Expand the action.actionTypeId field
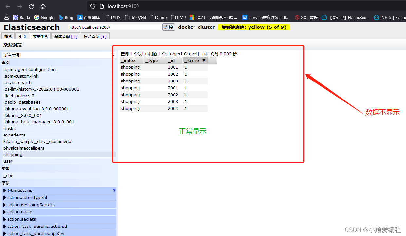The width and height of the screenshot is (406, 236). (5, 197)
